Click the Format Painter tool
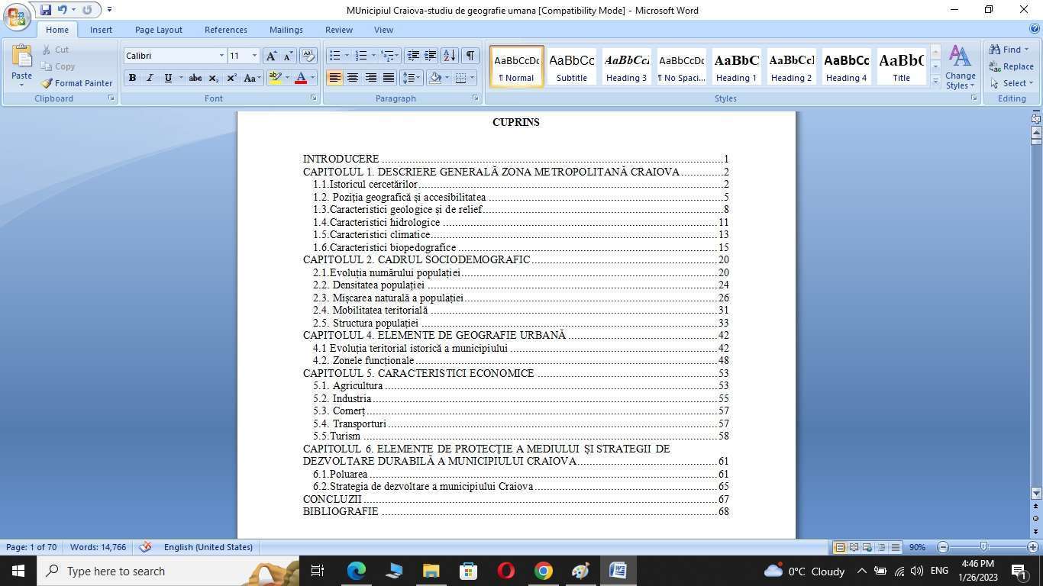 pos(76,83)
